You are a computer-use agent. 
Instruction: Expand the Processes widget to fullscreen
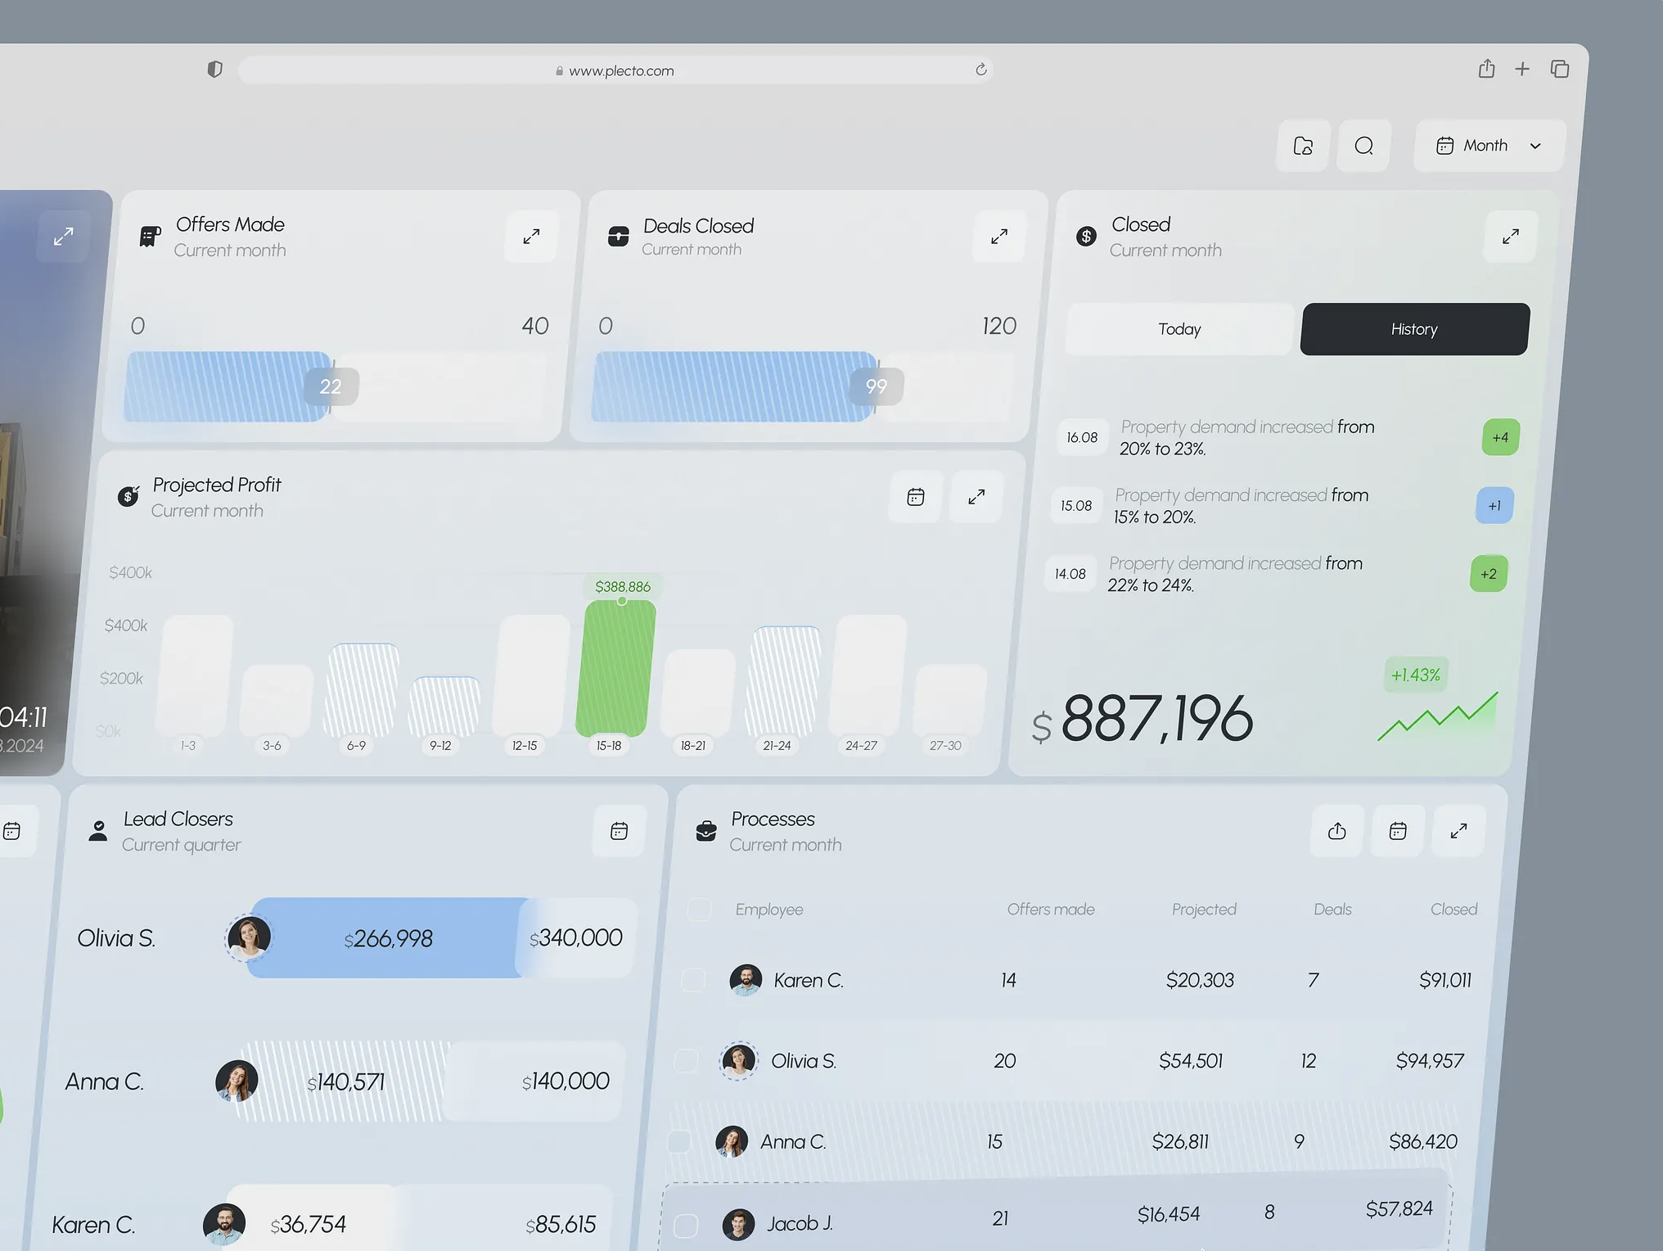1458,830
